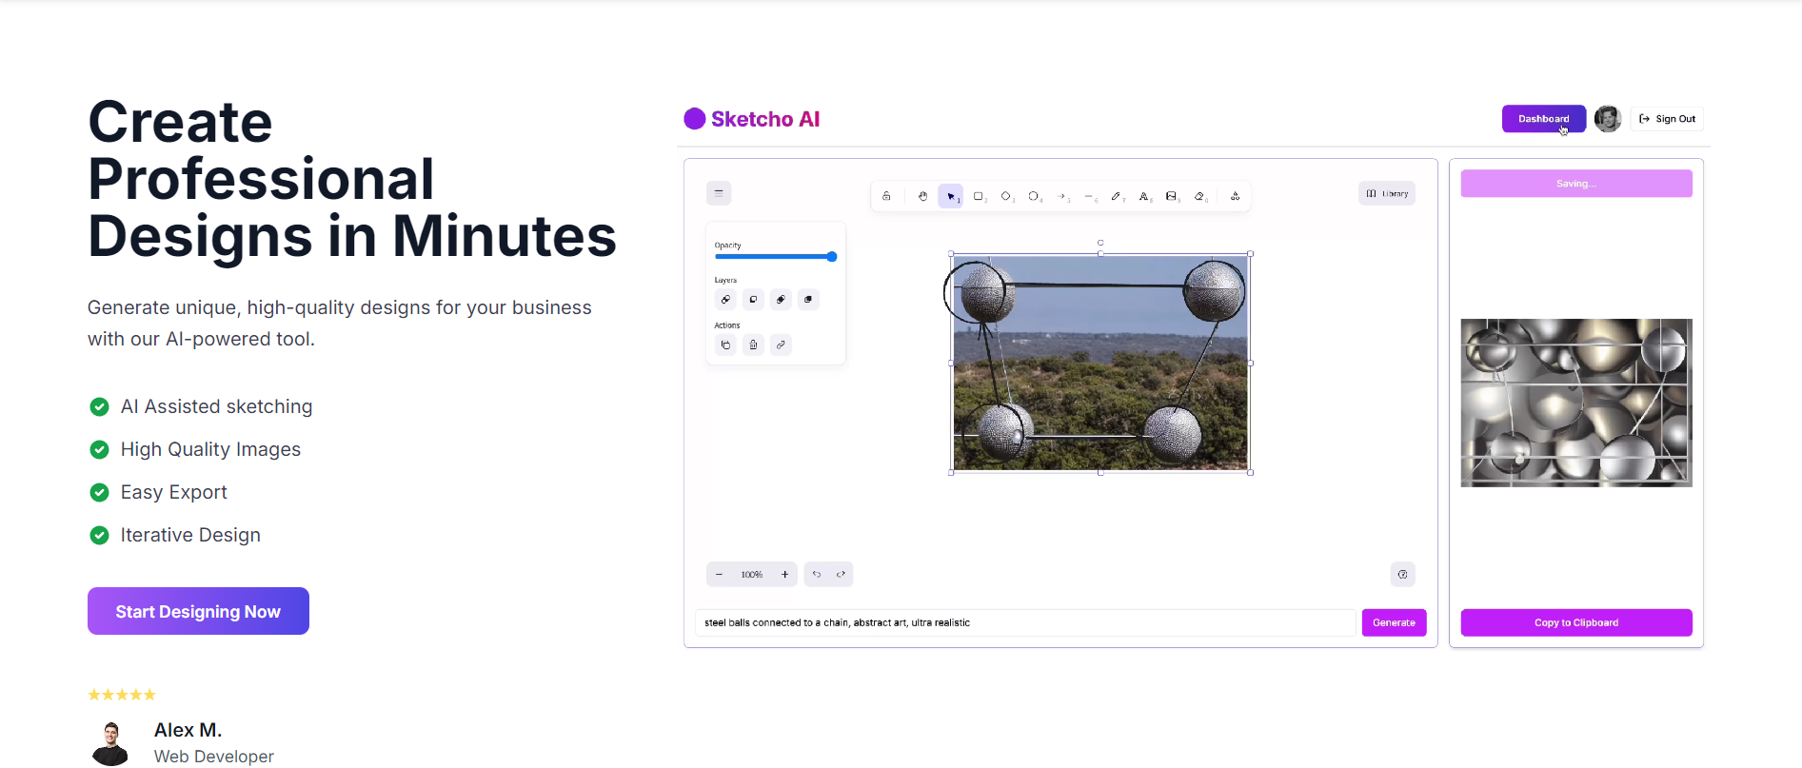Click the 'AI Assisted sketching' text
Screen dimensions: 1802x768
(x=216, y=406)
